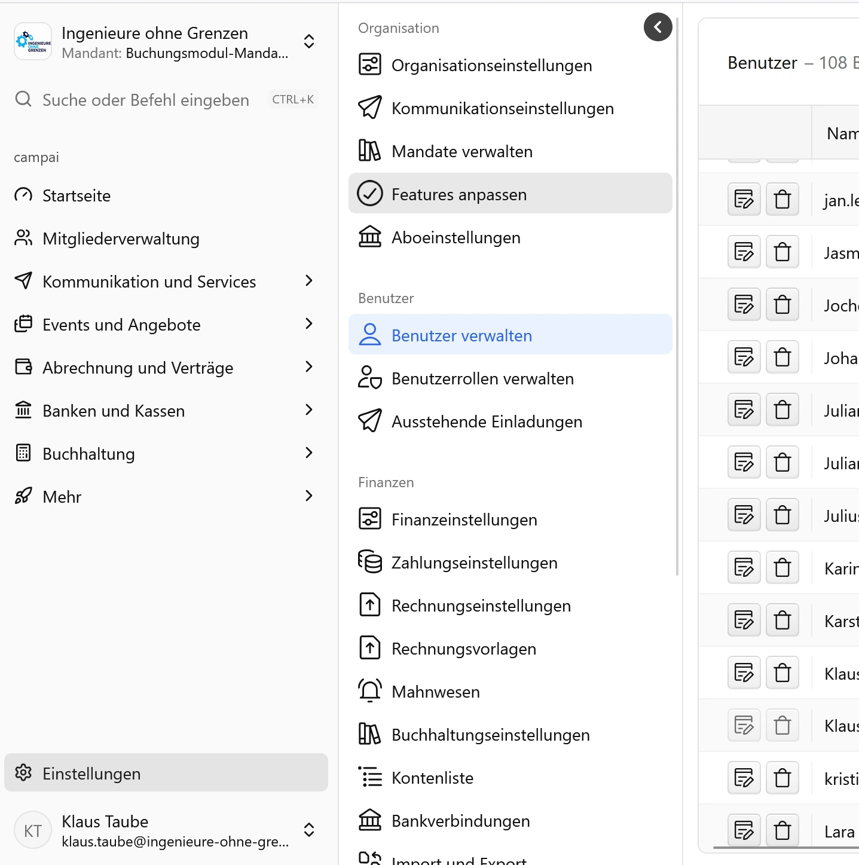Open the organisation switcher dropdown
Screen dimensions: 859x865
[309, 42]
